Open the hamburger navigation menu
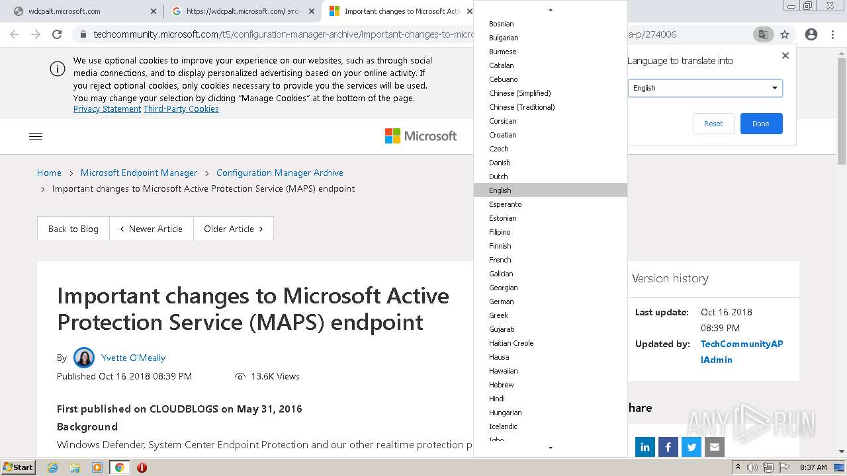The image size is (847, 476). coord(36,136)
